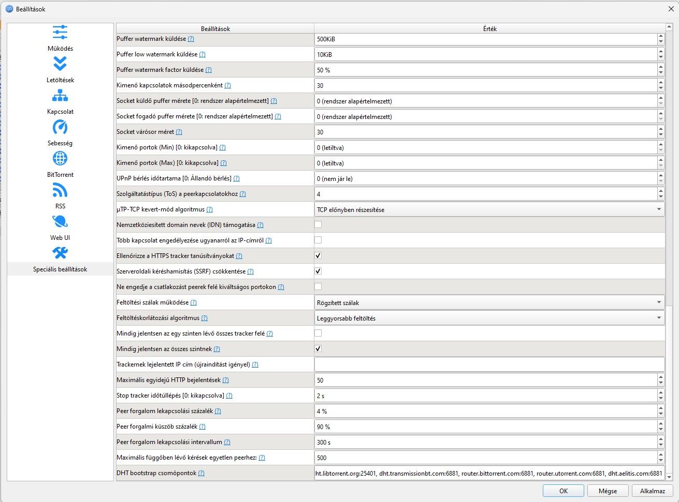The width and height of the screenshot is (679, 502).
Task: Open help link for DHT bootstrap csomópontok
Action: [201, 473]
